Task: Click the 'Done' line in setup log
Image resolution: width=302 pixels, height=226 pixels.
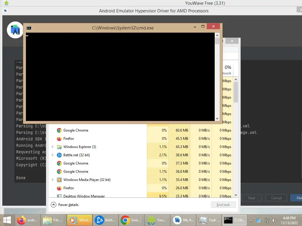Action: tap(21, 178)
